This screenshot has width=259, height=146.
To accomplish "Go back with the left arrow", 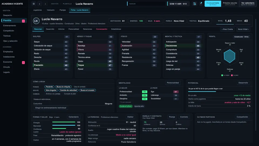I will coord(40,4).
